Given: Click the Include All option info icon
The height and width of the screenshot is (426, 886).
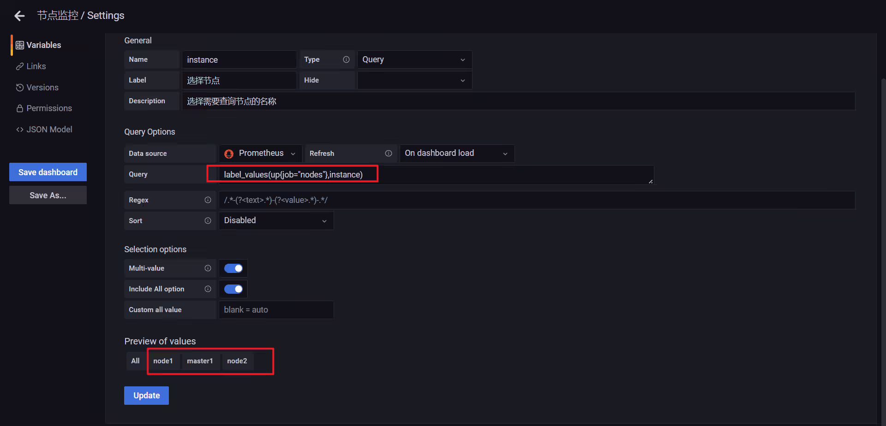Looking at the screenshot, I should (208, 289).
